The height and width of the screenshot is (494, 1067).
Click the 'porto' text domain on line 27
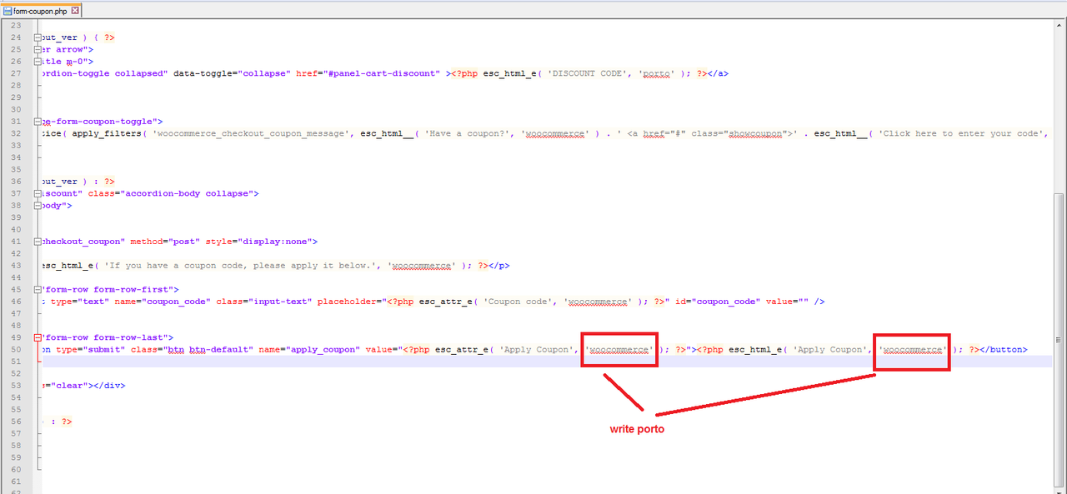[657, 73]
